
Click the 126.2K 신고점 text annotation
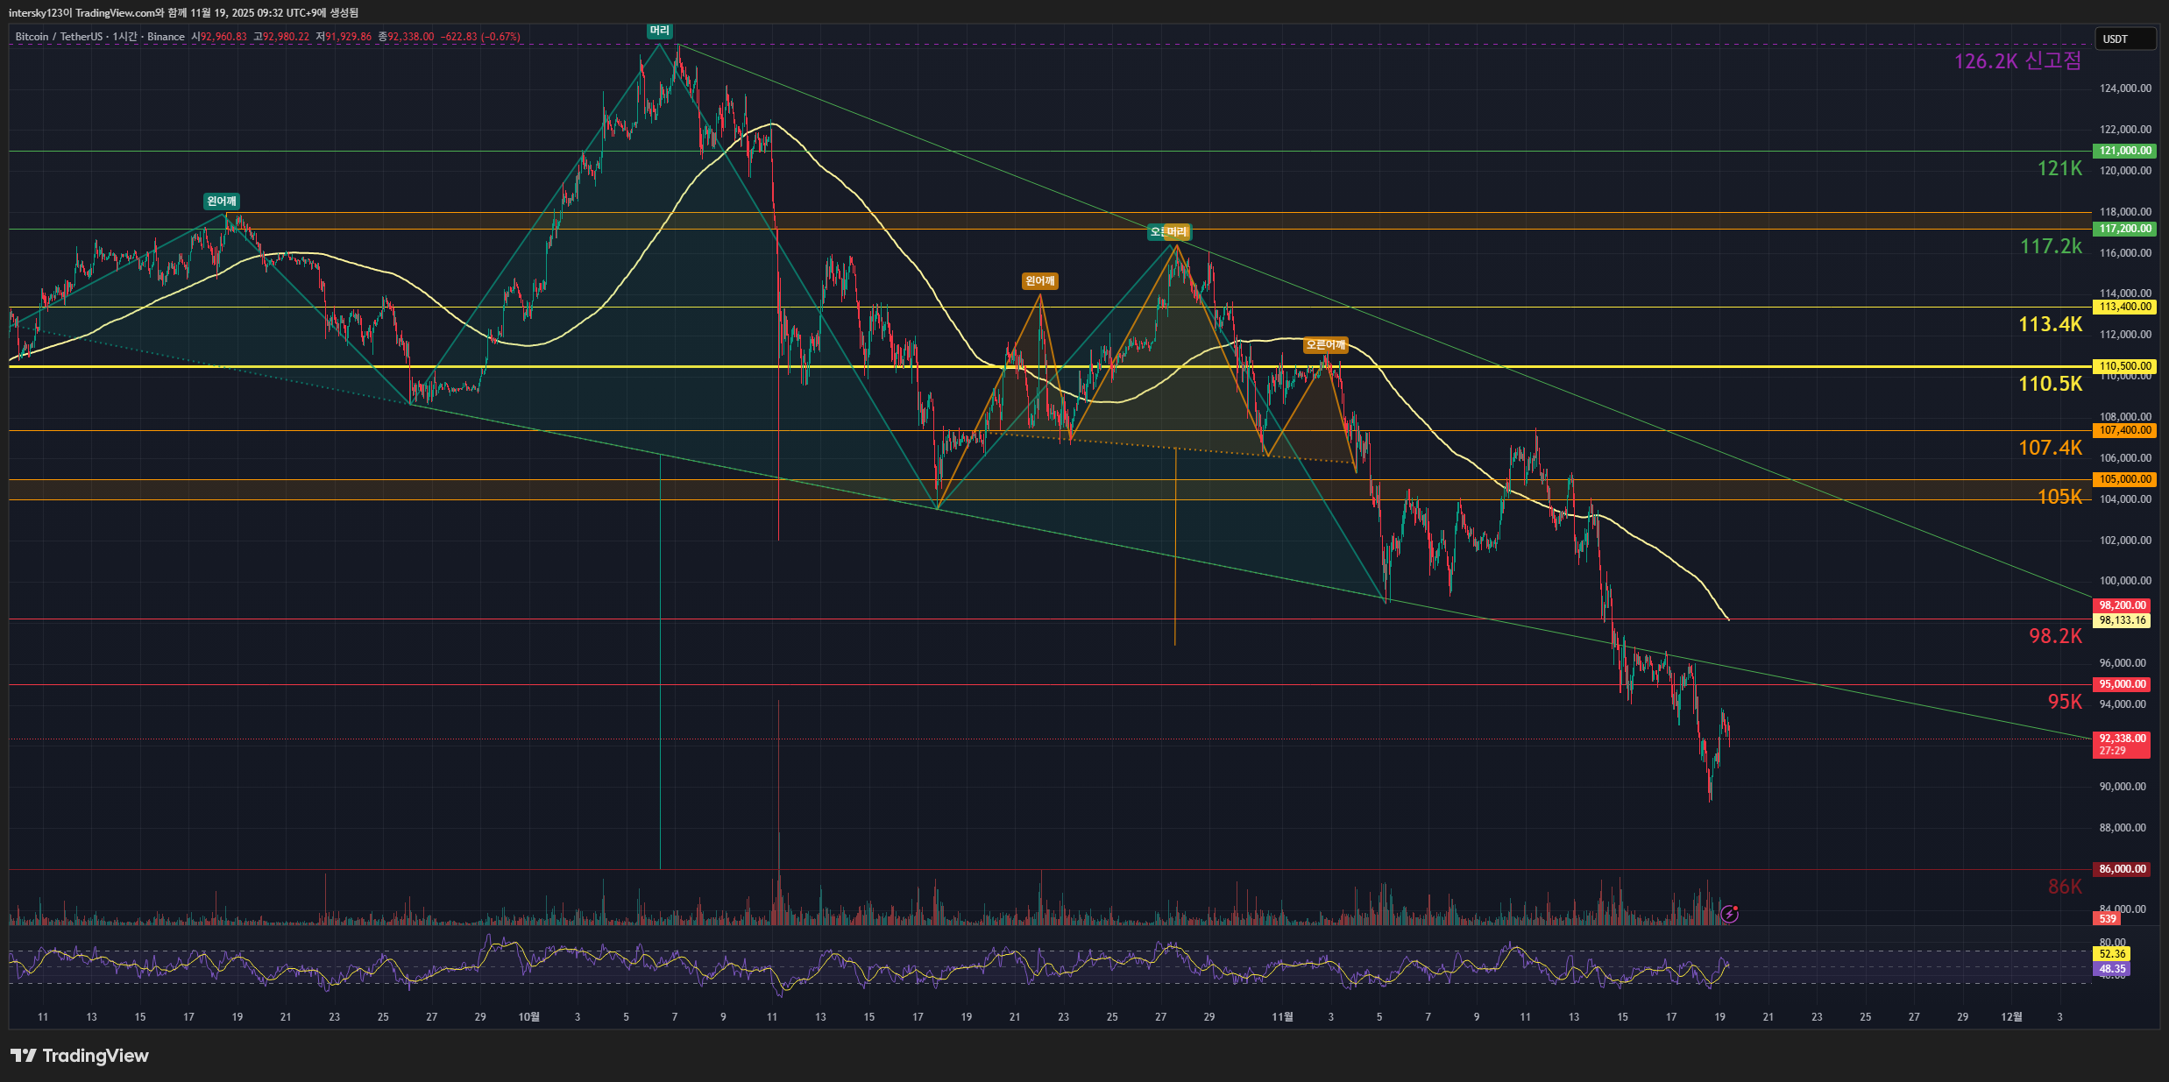click(x=2017, y=61)
